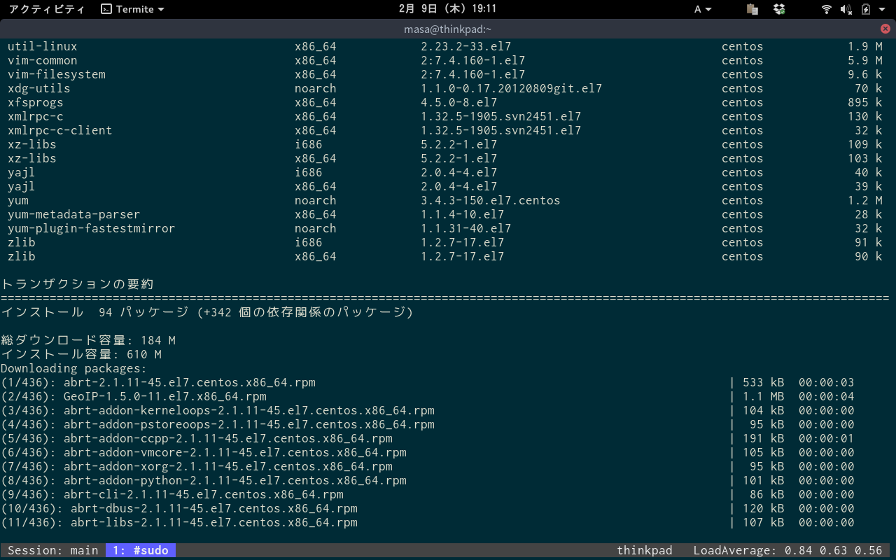This screenshot has height=560, width=896.
Task: Click the 'インストール 94 パッケージ' summary line
Action: tap(207, 312)
